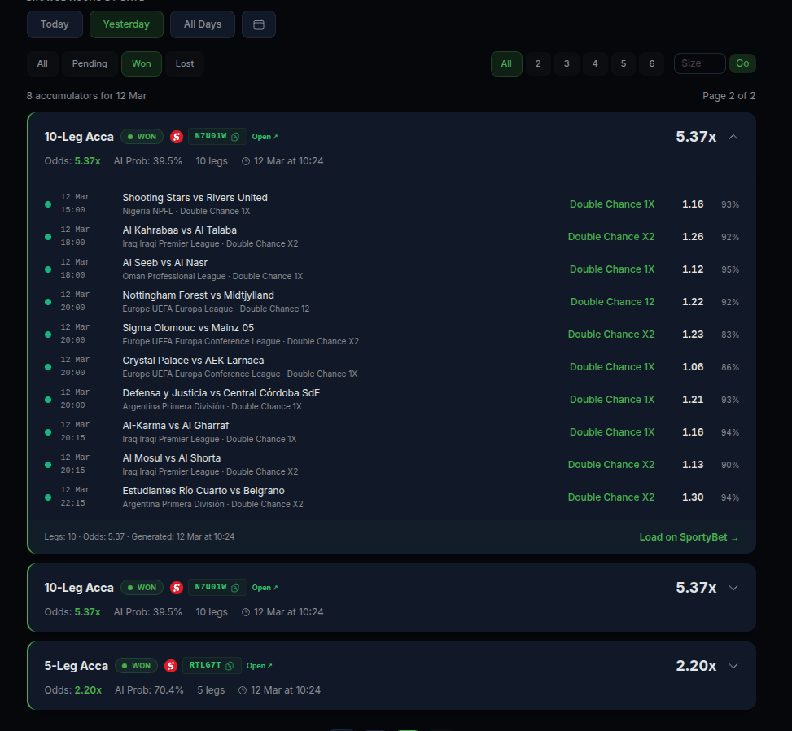Click the green dot beside Crystal Palace leg
This screenshot has width=792, height=731.
48,366
